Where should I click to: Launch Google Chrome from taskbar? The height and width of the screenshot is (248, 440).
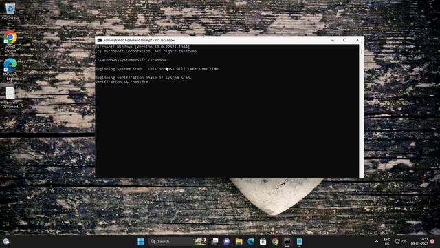[x=275, y=241]
